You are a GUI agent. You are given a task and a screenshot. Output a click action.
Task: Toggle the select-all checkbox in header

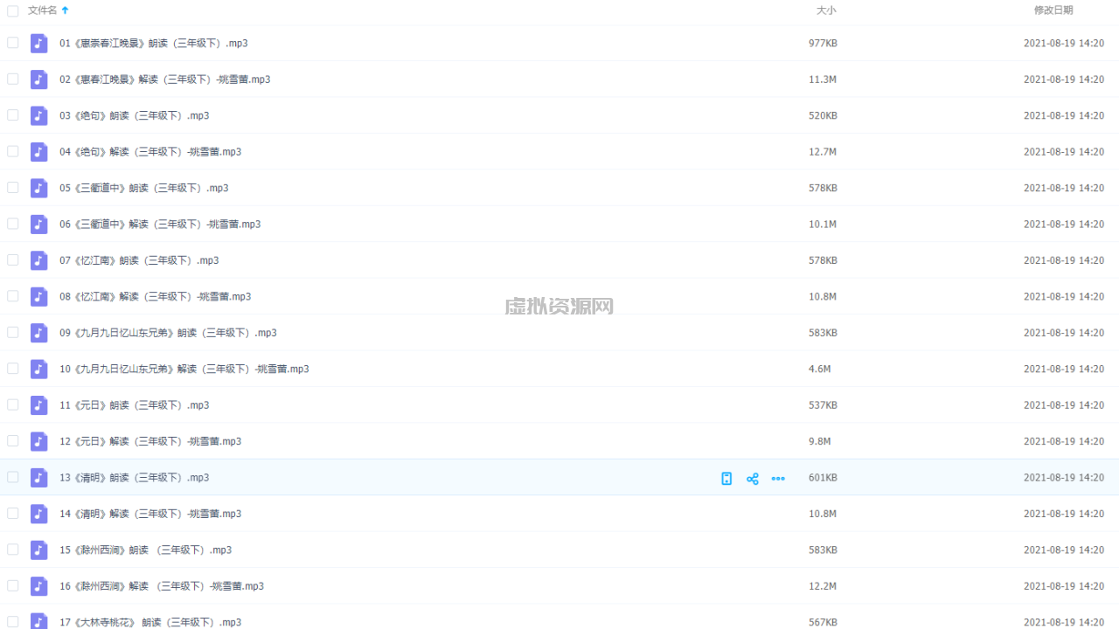[x=12, y=10]
